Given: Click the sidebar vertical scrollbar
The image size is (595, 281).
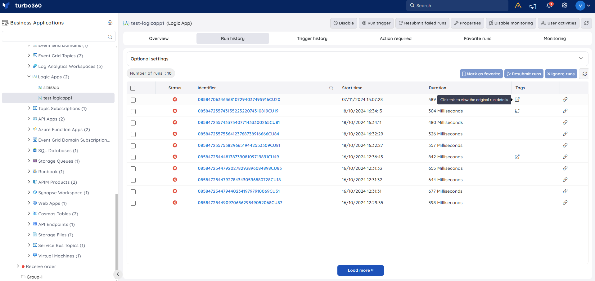Looking at the screenshot, I should point(116,232).
